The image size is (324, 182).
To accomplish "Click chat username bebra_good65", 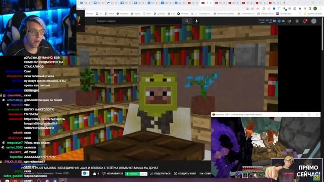I will 13,176.
